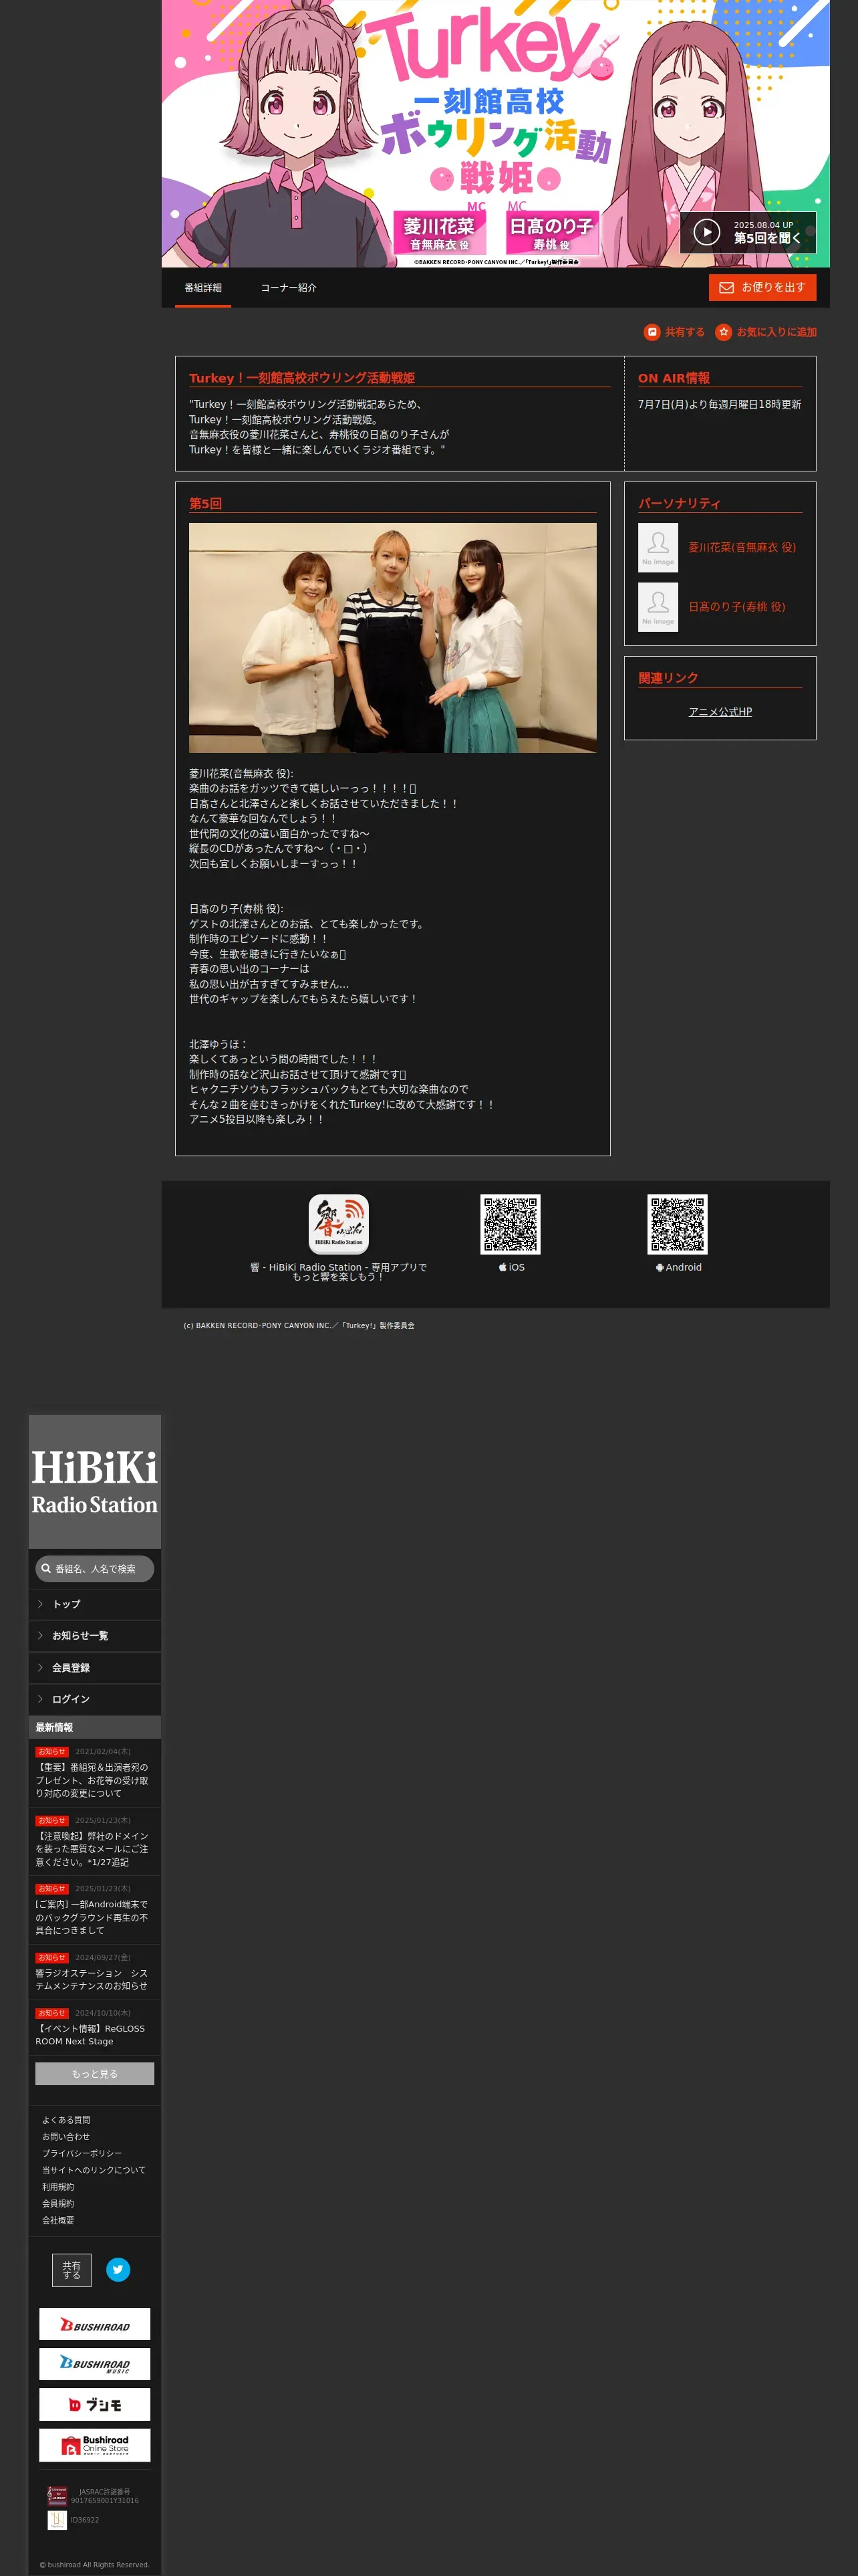Image resolution: width=858 pixels, height=2576 pixels.
Task: Click the chevron next to 会員登録
Action: (x=40, y=1668)
